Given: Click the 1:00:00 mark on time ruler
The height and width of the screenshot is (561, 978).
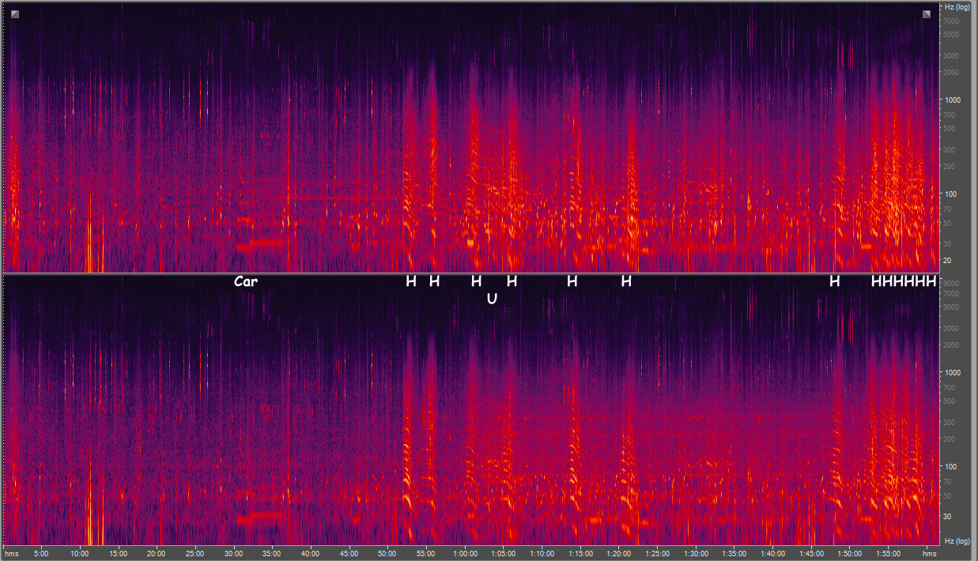Looking at the screenshot, I should [465, 553].
